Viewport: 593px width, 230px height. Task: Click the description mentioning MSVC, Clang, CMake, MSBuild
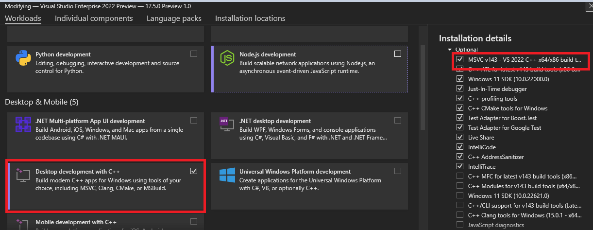pyautogui.click(x=108, y=184)
